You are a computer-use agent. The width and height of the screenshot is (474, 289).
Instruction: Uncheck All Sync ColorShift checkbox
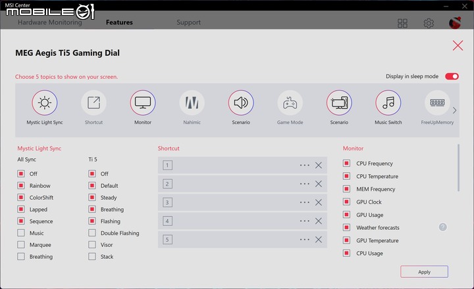click(21, 198)
